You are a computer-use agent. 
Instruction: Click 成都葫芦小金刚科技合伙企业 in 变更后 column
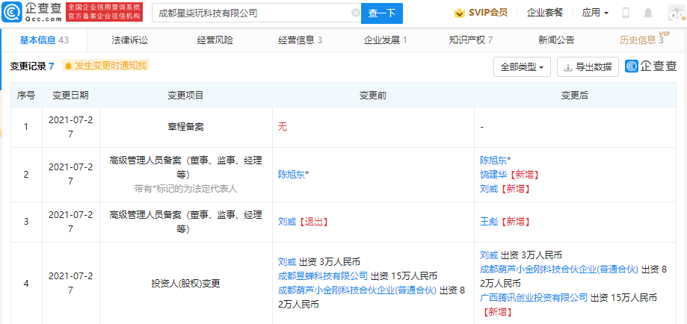(559, 270)
